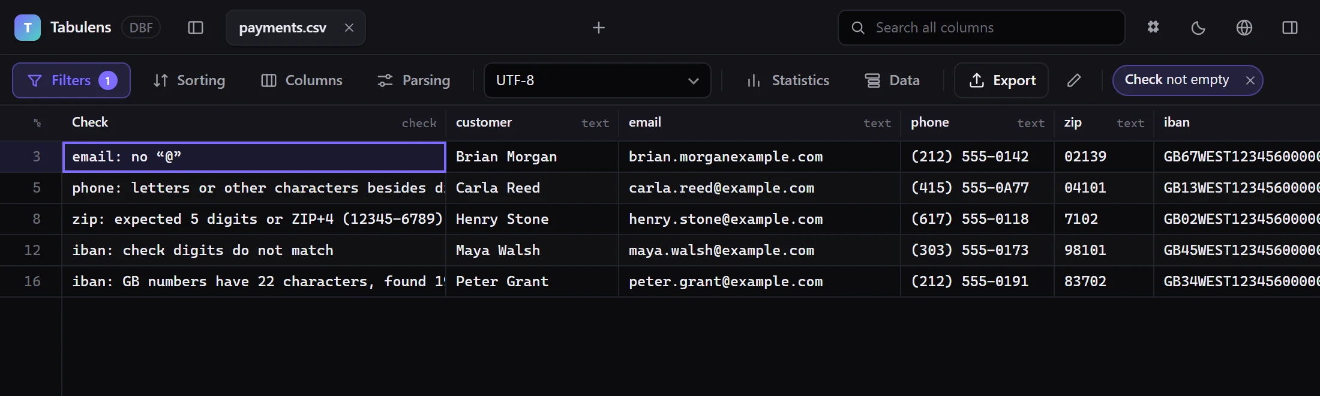Open the Data view

[x=892, y=80]
